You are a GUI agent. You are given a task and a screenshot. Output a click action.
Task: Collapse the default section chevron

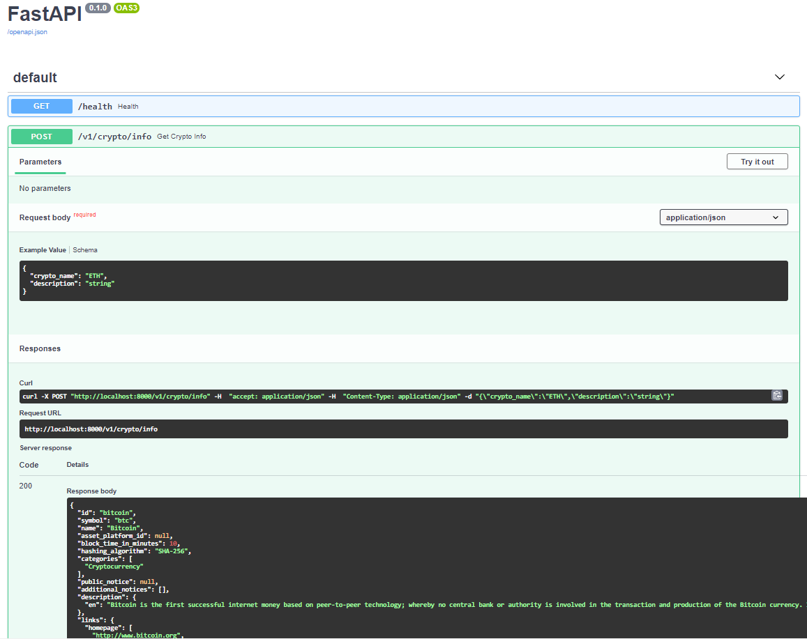pos(779,77)
